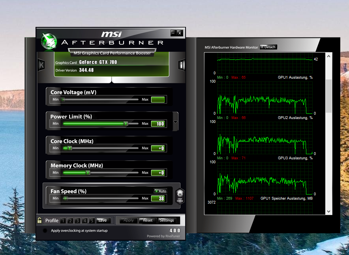Click the Core Clock slider handle
This screenshot has height=255, width=349.
(69, 148)
